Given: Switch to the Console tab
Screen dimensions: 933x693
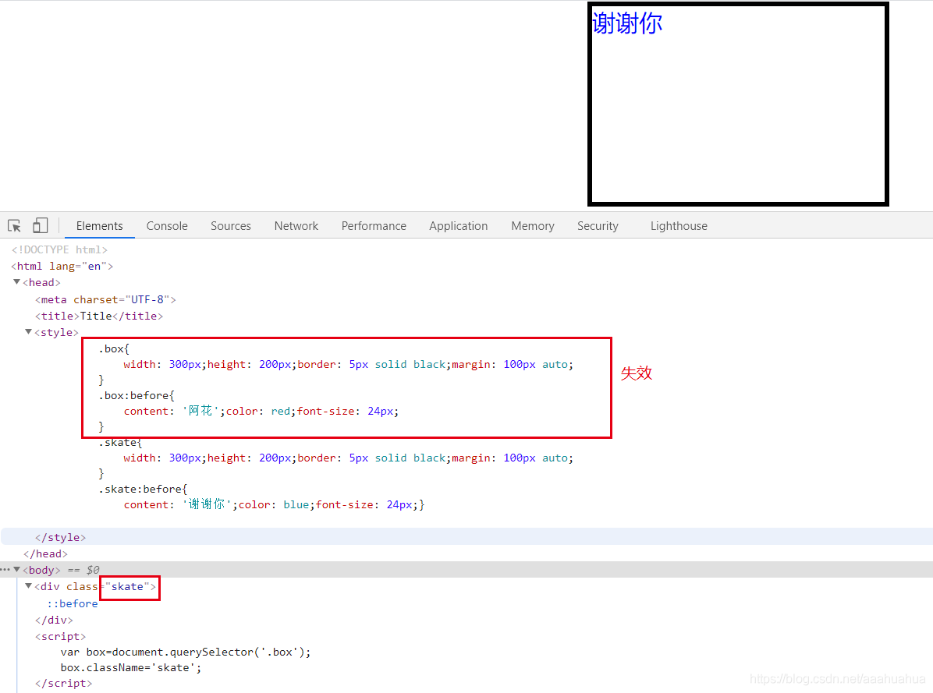Looking at the screenshot, I should (x=167, y=226).
